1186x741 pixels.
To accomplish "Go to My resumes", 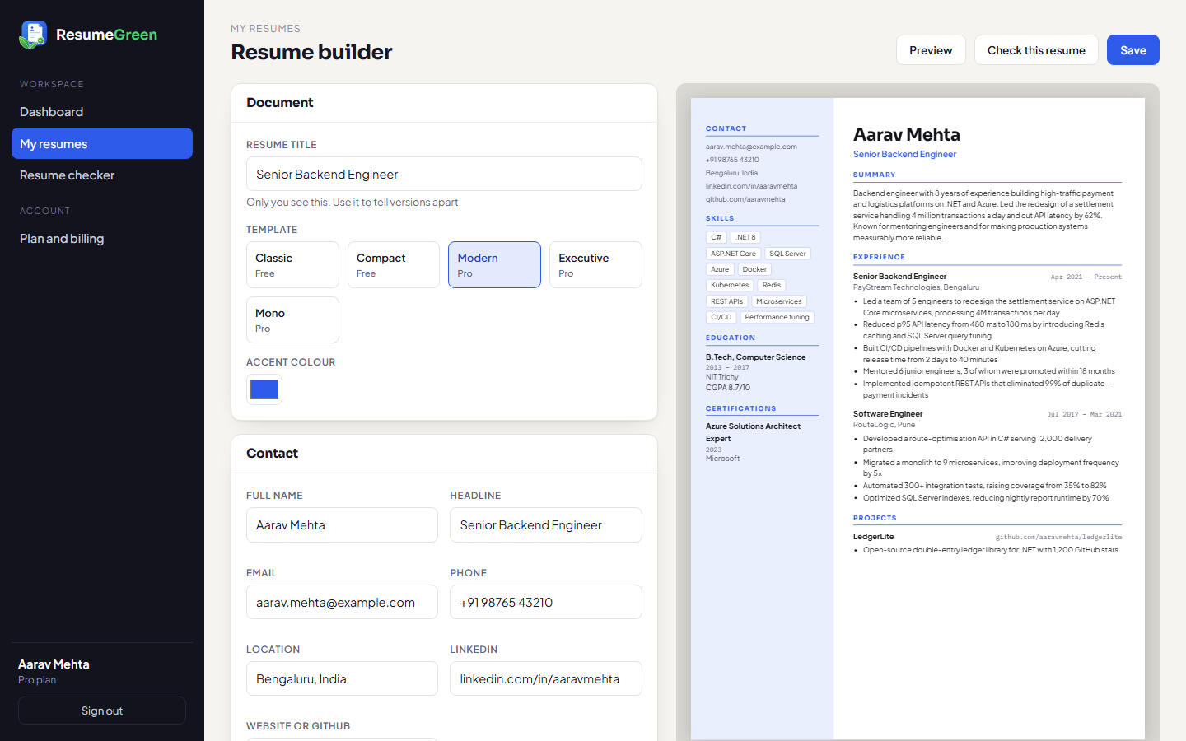I will (102, 143).
